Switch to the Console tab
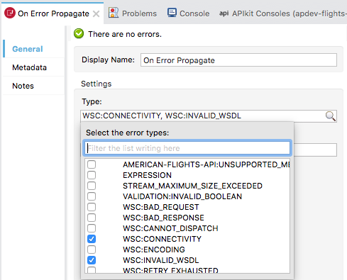The height and width of the screenshot is (280, 347). pos(189,13)
